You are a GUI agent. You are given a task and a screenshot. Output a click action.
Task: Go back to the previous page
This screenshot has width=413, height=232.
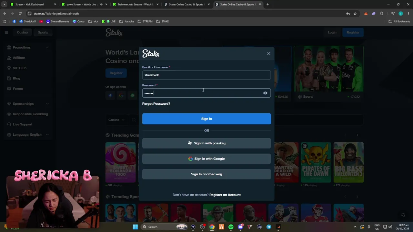[5, 14]
